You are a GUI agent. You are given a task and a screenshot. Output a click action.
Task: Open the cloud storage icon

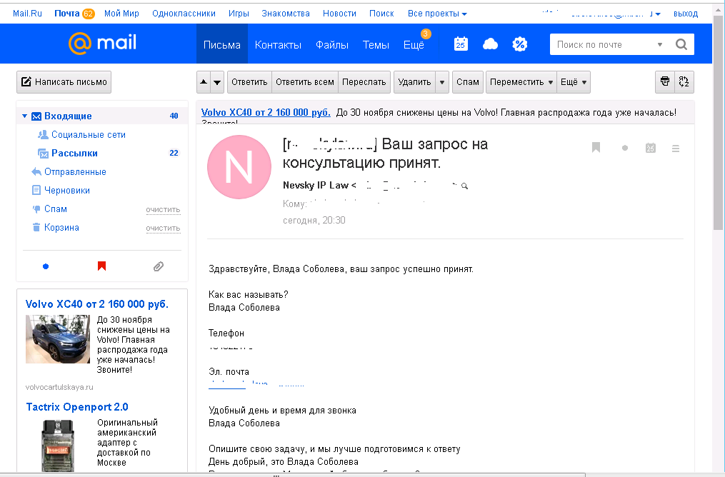click(490, 44)
